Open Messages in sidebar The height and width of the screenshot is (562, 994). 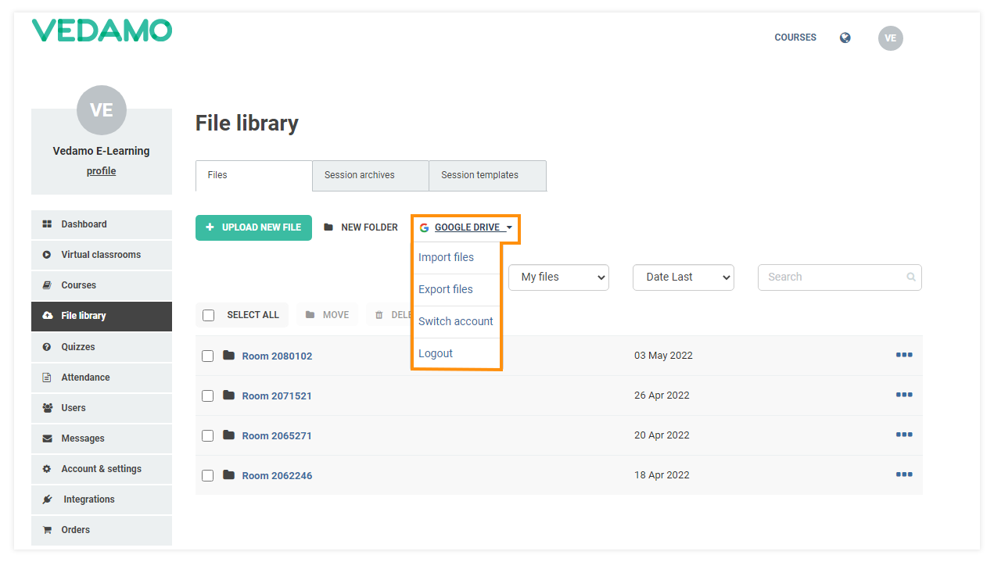tap(102, 439)
